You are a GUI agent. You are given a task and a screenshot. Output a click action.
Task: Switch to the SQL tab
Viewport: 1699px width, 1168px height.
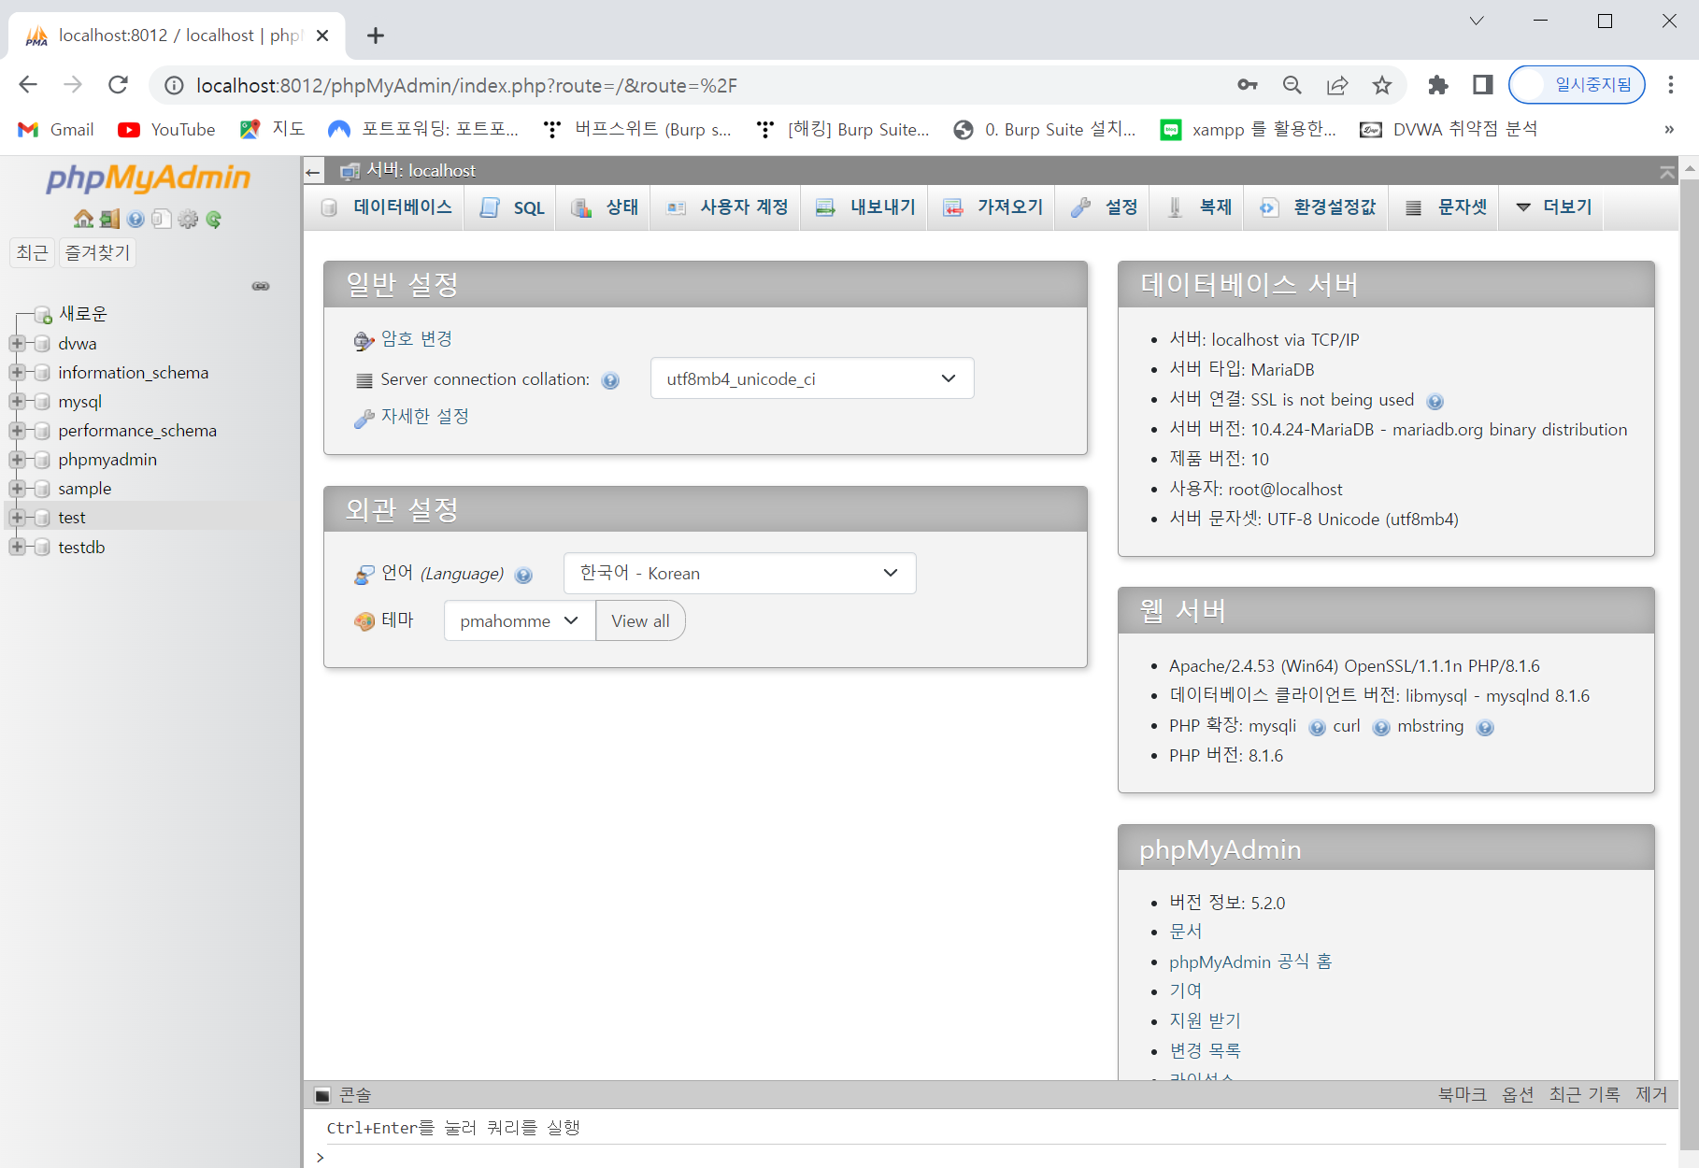click(x=511, y=207)
